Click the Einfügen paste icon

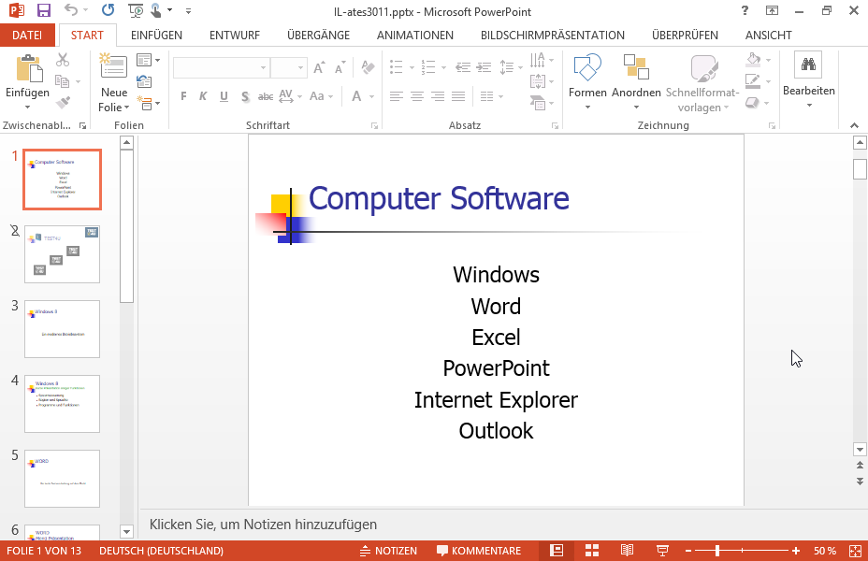pyautogui.click(x=28, y=68)
